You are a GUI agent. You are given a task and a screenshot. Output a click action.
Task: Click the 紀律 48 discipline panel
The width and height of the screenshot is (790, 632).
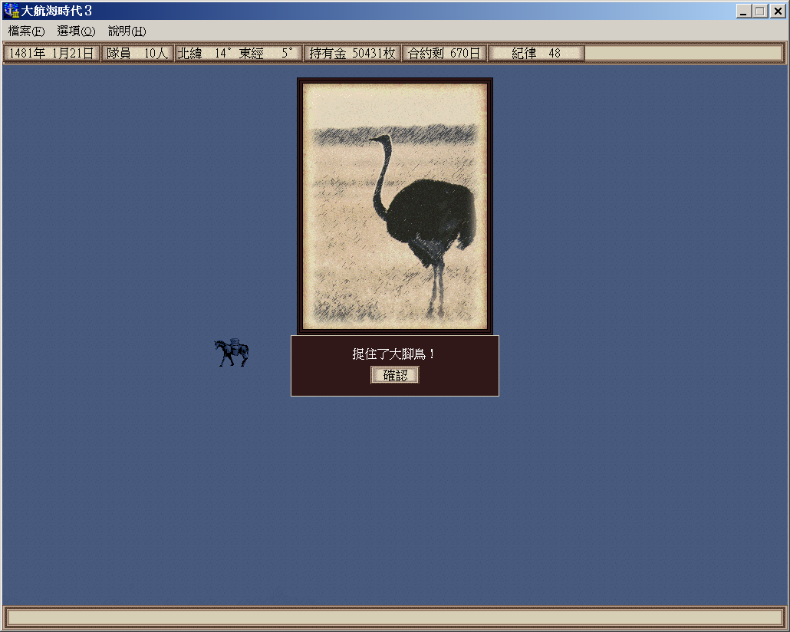[x=536, y=54]
